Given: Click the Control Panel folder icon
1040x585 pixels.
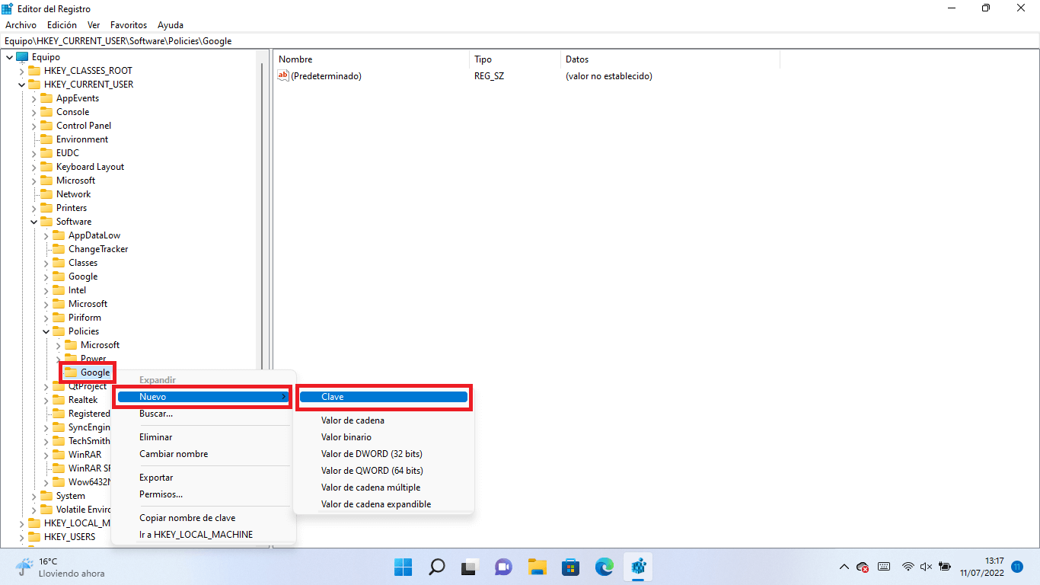Looking at the screenshot, I should pos(46,126).
